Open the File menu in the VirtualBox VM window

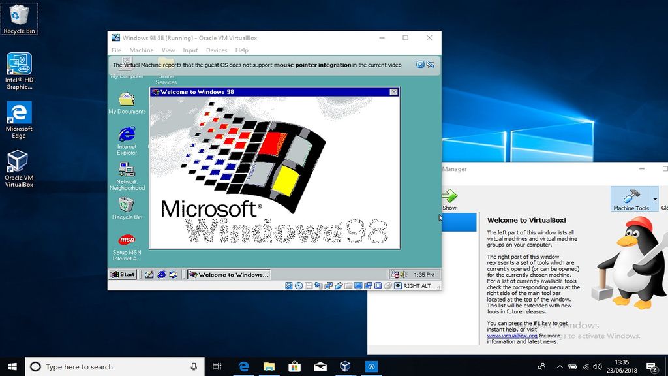[116, 50]
